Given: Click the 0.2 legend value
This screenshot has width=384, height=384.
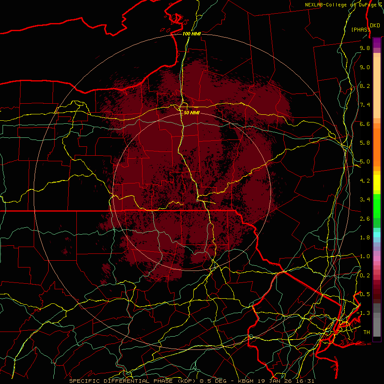Looking at the screenshot, I should coord(365,276).
